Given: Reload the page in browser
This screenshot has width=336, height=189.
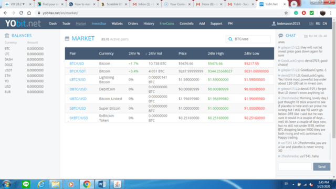Looking at the screenshot, I should pyautogui.click(x=21, y=13).
